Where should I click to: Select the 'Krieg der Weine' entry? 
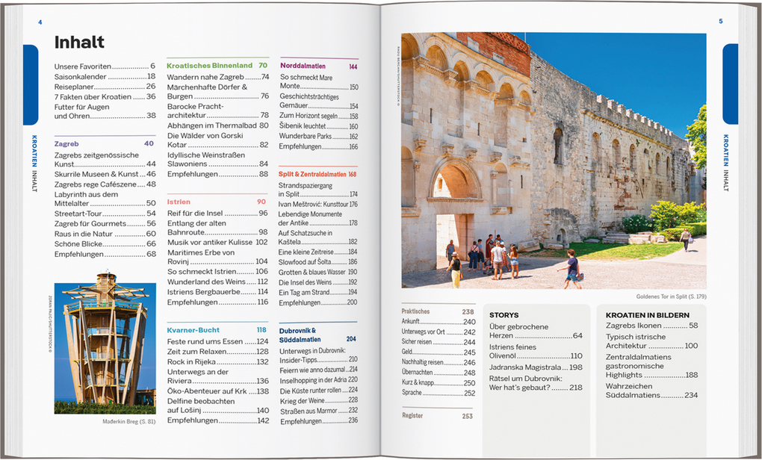[x=319, y=401]
